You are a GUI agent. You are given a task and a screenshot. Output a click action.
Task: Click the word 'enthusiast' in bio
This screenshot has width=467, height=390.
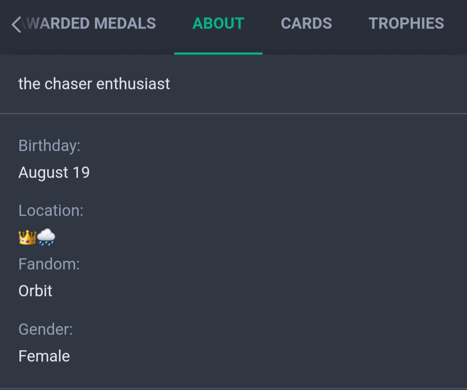pos(133,83)
